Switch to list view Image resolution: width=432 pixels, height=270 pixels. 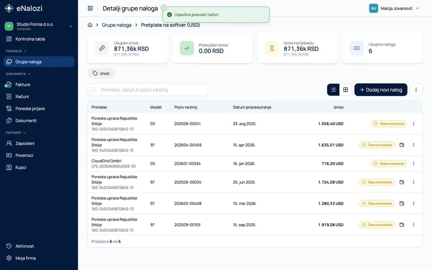click(x=333, y=90)
